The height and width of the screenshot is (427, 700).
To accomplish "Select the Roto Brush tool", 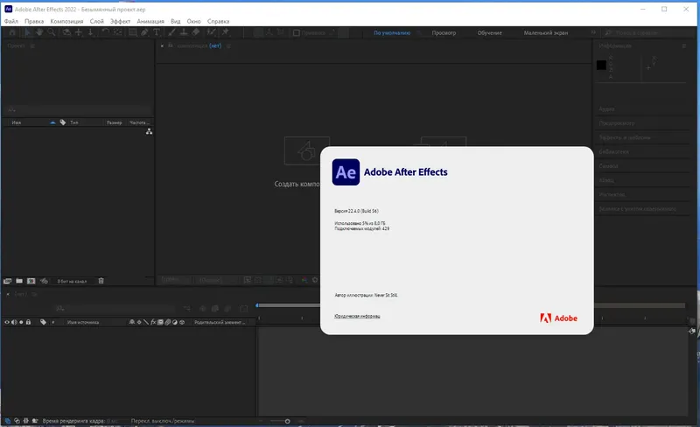I will pyautogui.click(x=211, y=32).
